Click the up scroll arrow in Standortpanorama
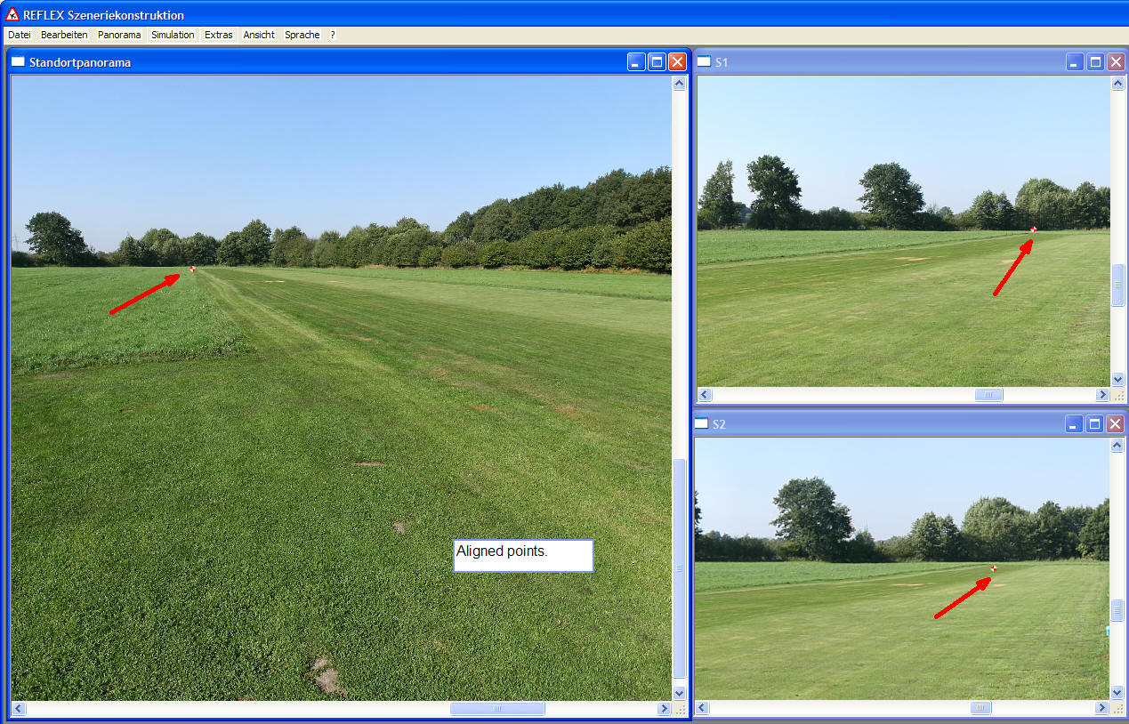Viewport: 1129px width, 724px height. pos(680,84)
